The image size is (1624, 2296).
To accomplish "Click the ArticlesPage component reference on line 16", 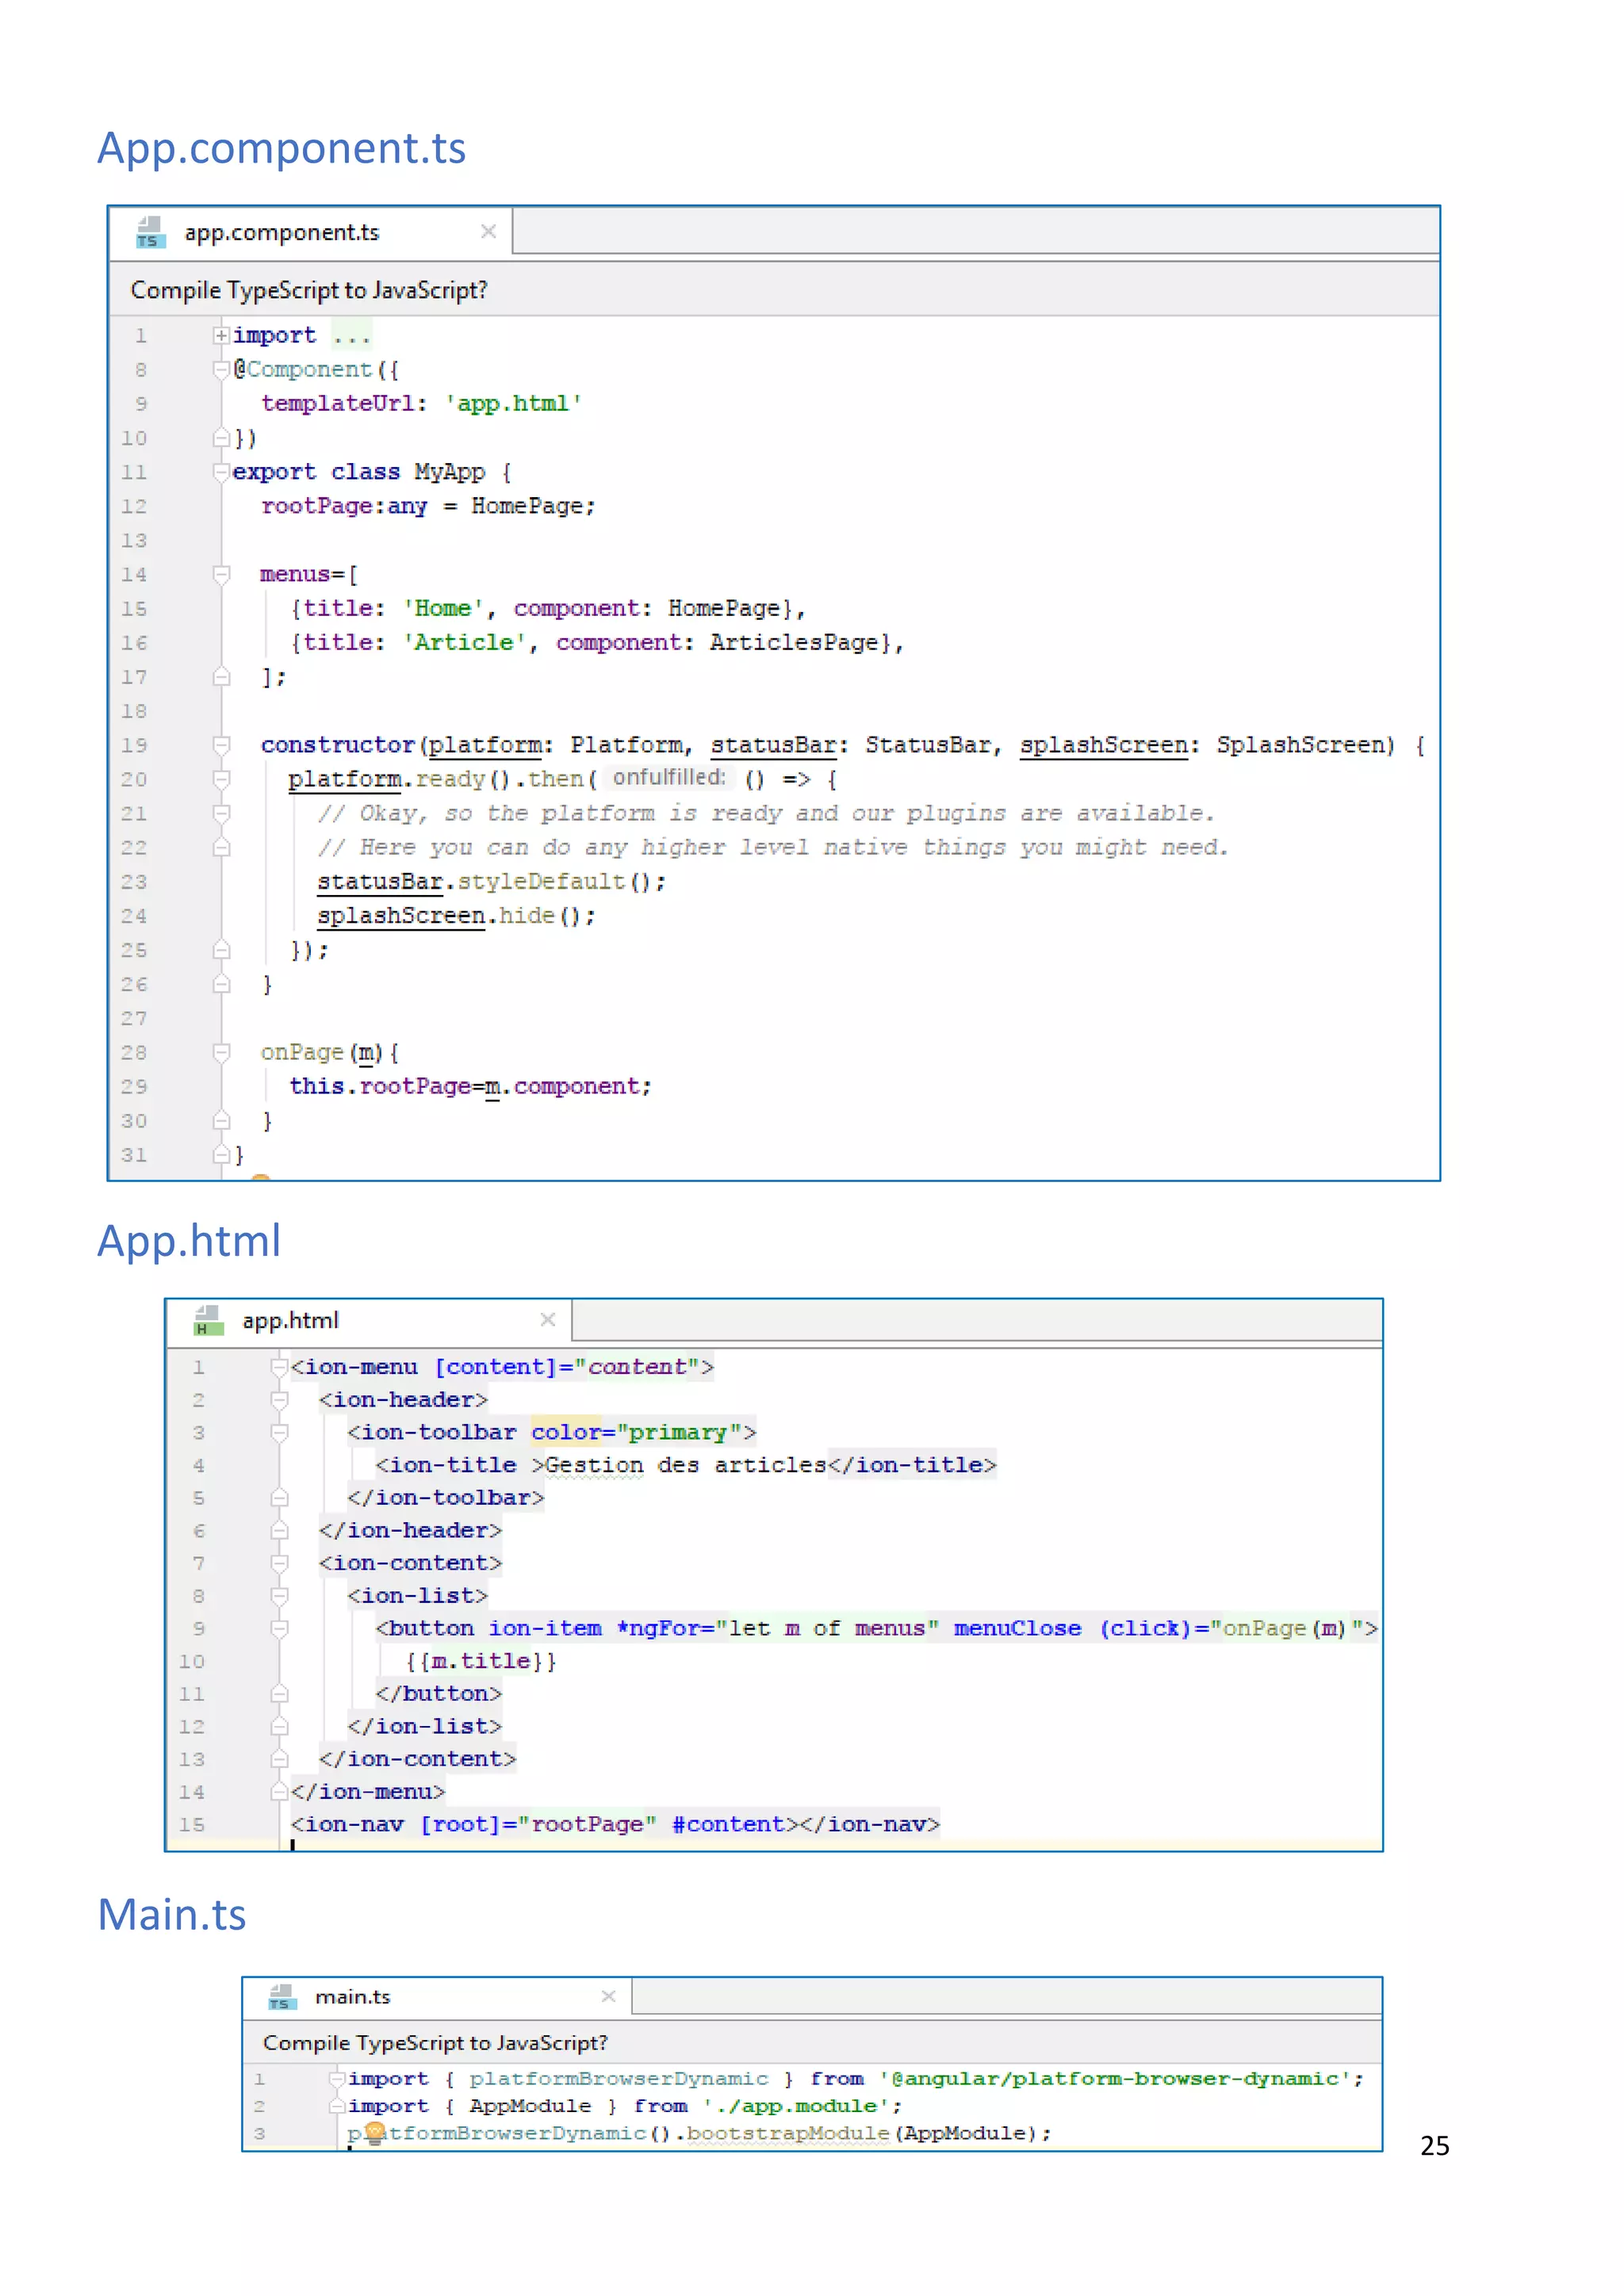I will (x=794, y=643).
